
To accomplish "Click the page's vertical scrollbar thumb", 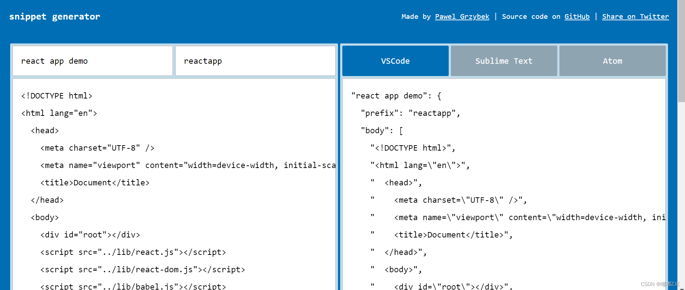I will [x=681, y=51].
